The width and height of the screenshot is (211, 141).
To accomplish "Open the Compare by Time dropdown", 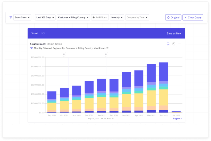I will (137, 17).
